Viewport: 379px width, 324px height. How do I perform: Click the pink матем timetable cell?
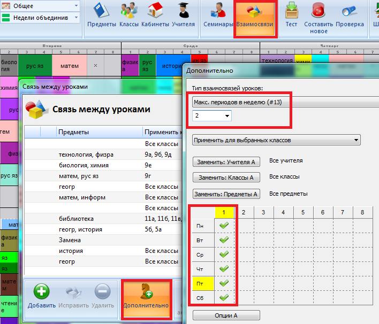[x=69, y=66]
